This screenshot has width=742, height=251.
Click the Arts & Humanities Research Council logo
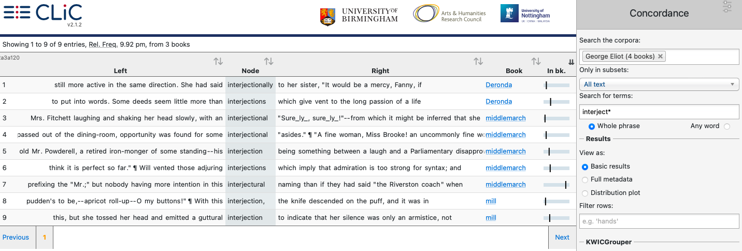[x=449, y=14]
